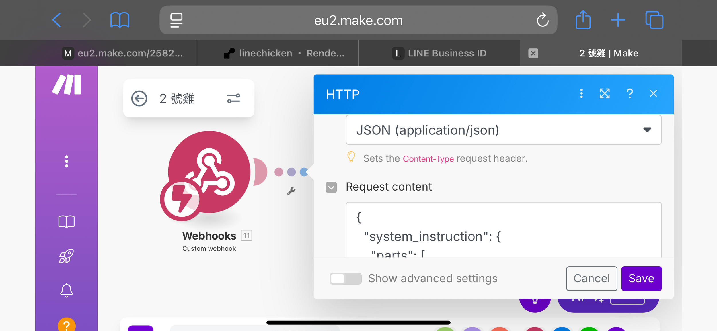Toggle Show advanced settings switch

click(345, 279)
